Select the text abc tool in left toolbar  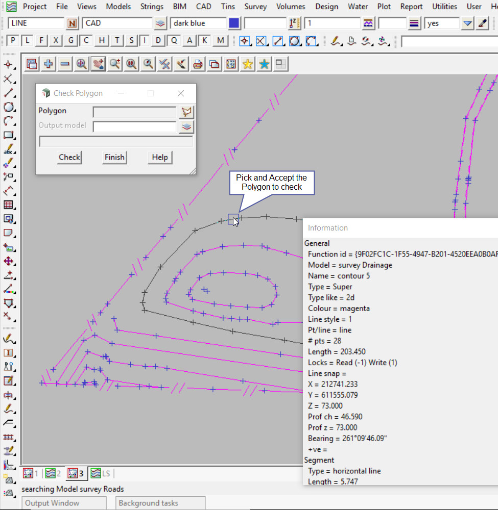(9, 150)
